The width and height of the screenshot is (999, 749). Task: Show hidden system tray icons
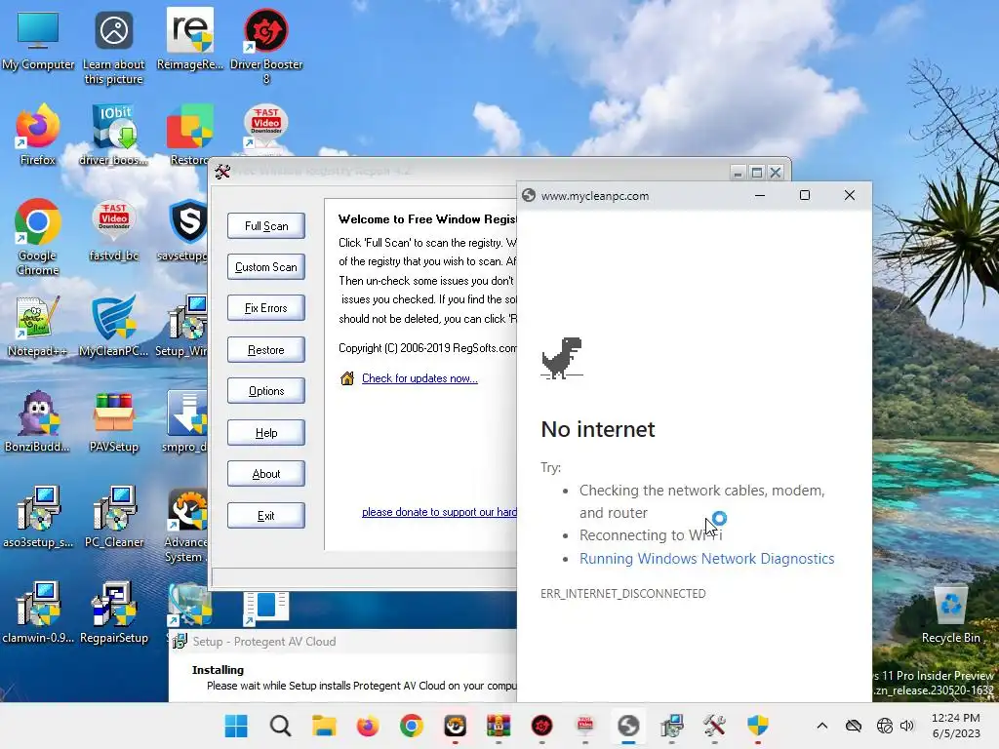(821, 726)
